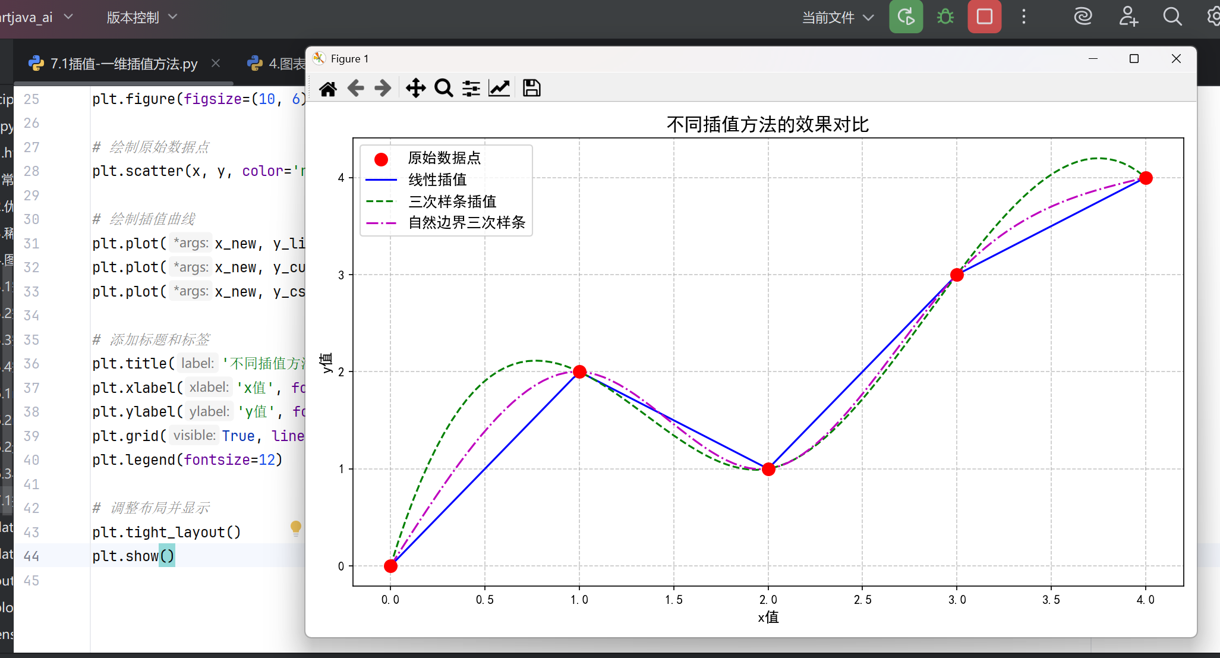
Task: Open the Edit axis and curve parameters tool
Action: (499, 89)
